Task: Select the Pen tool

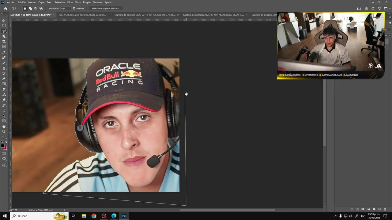Action: click(4, 105)
